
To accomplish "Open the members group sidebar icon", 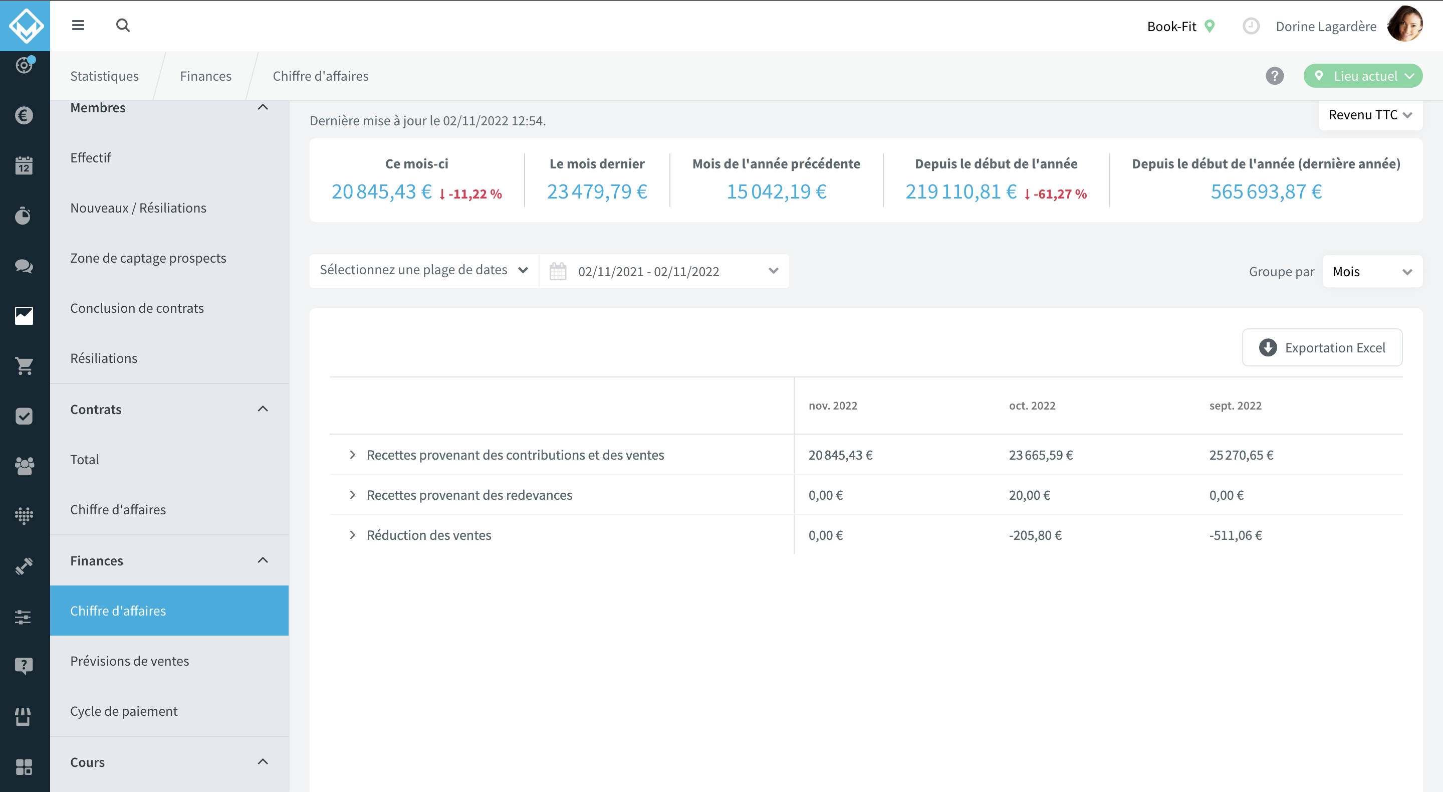I will (x=24, y=466).
